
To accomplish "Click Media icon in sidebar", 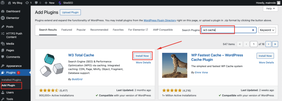I will pyautogui.click(x=3, y=44).
